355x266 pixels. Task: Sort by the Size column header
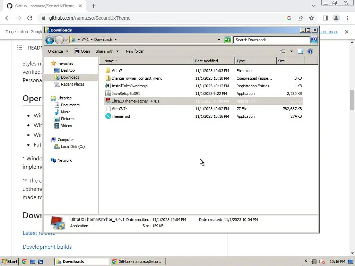coord(290,61)
